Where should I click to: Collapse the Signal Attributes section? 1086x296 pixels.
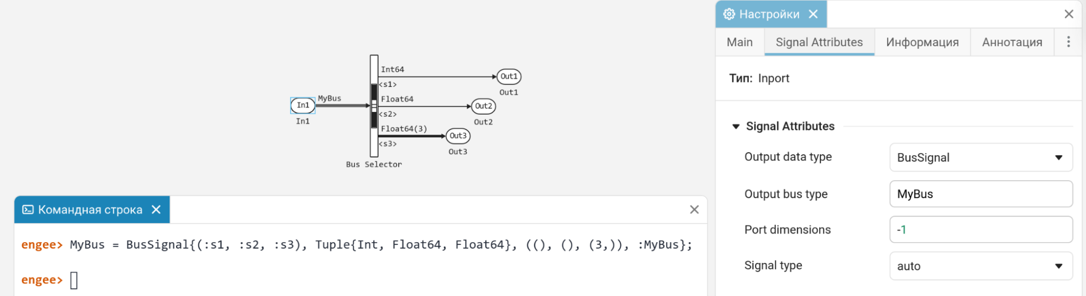click(736, 127)
